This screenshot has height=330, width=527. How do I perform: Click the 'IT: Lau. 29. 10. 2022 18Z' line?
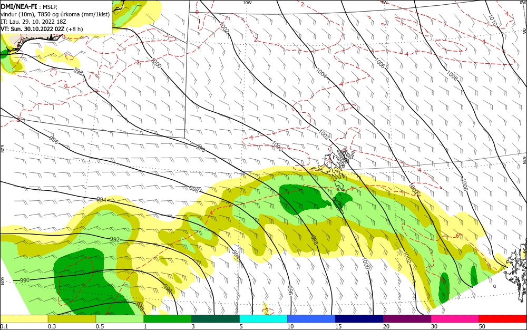coord(33,22)
